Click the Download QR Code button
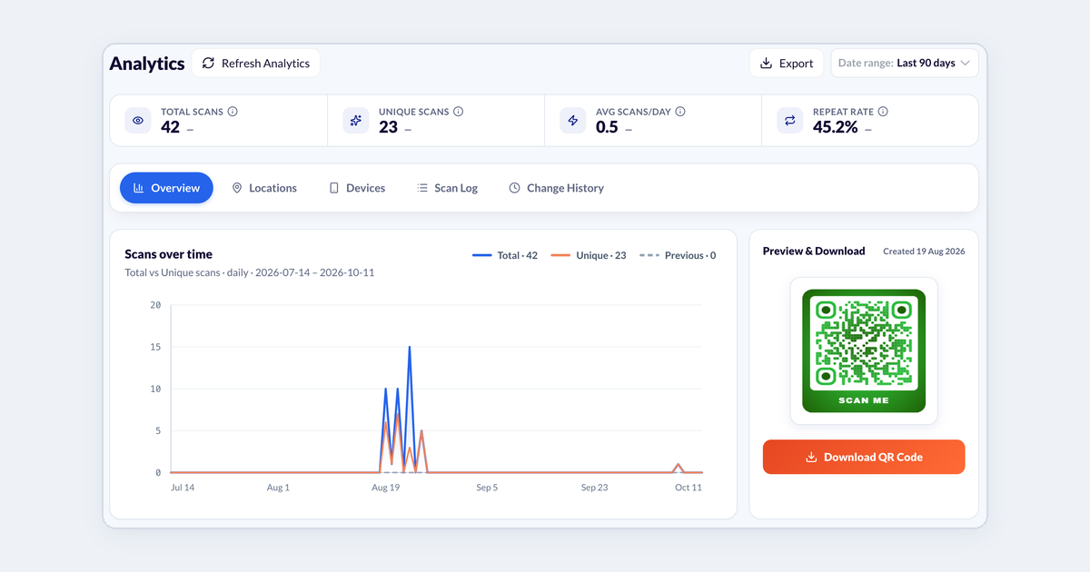 pos(864,458)
